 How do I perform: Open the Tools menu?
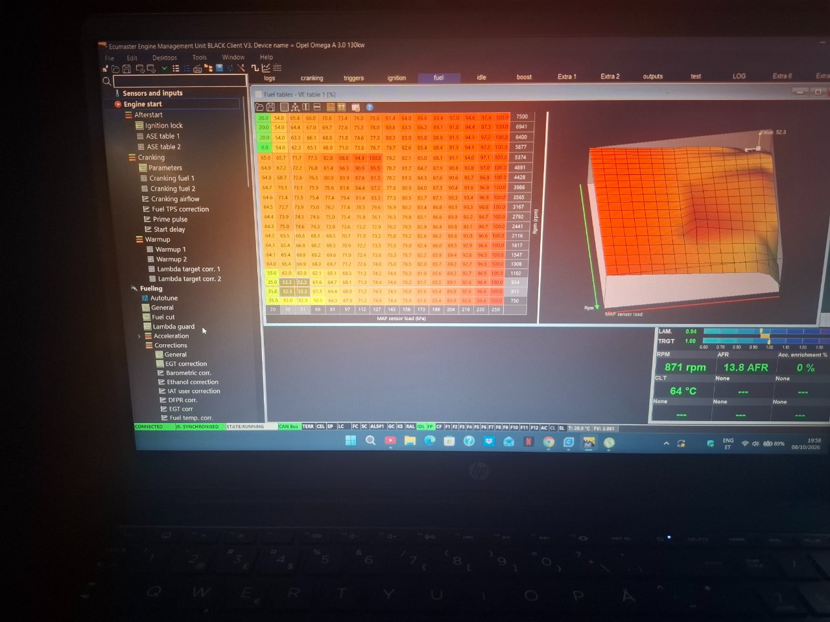click(x=199, y=58)
